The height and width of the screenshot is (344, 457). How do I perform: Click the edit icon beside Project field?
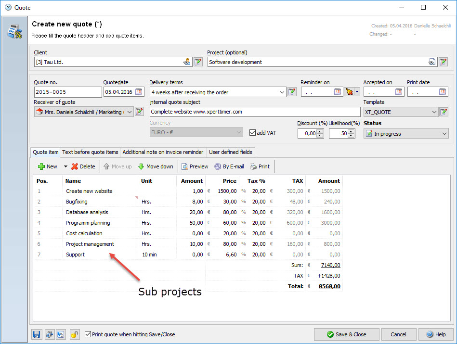point(444,62)
